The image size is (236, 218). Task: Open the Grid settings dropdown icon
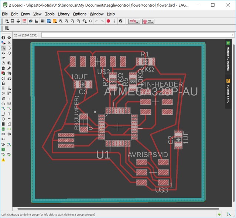[x=7, y=28]
